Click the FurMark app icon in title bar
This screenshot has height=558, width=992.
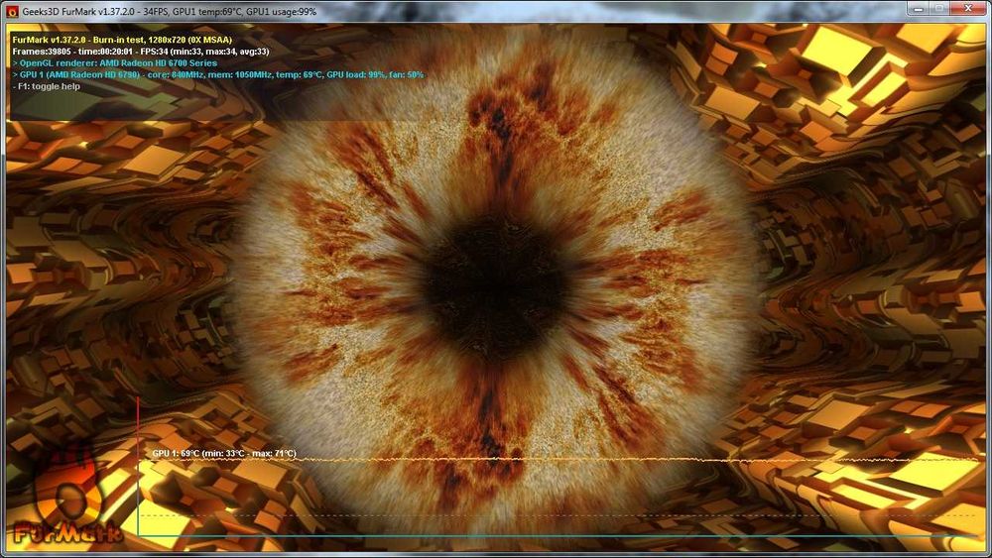click(12, 11)
